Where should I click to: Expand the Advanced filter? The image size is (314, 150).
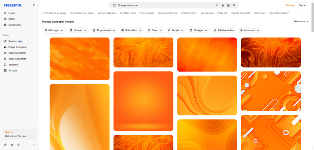(250, 30)
